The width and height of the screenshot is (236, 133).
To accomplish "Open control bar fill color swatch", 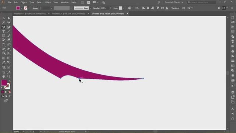I will 18,8.
